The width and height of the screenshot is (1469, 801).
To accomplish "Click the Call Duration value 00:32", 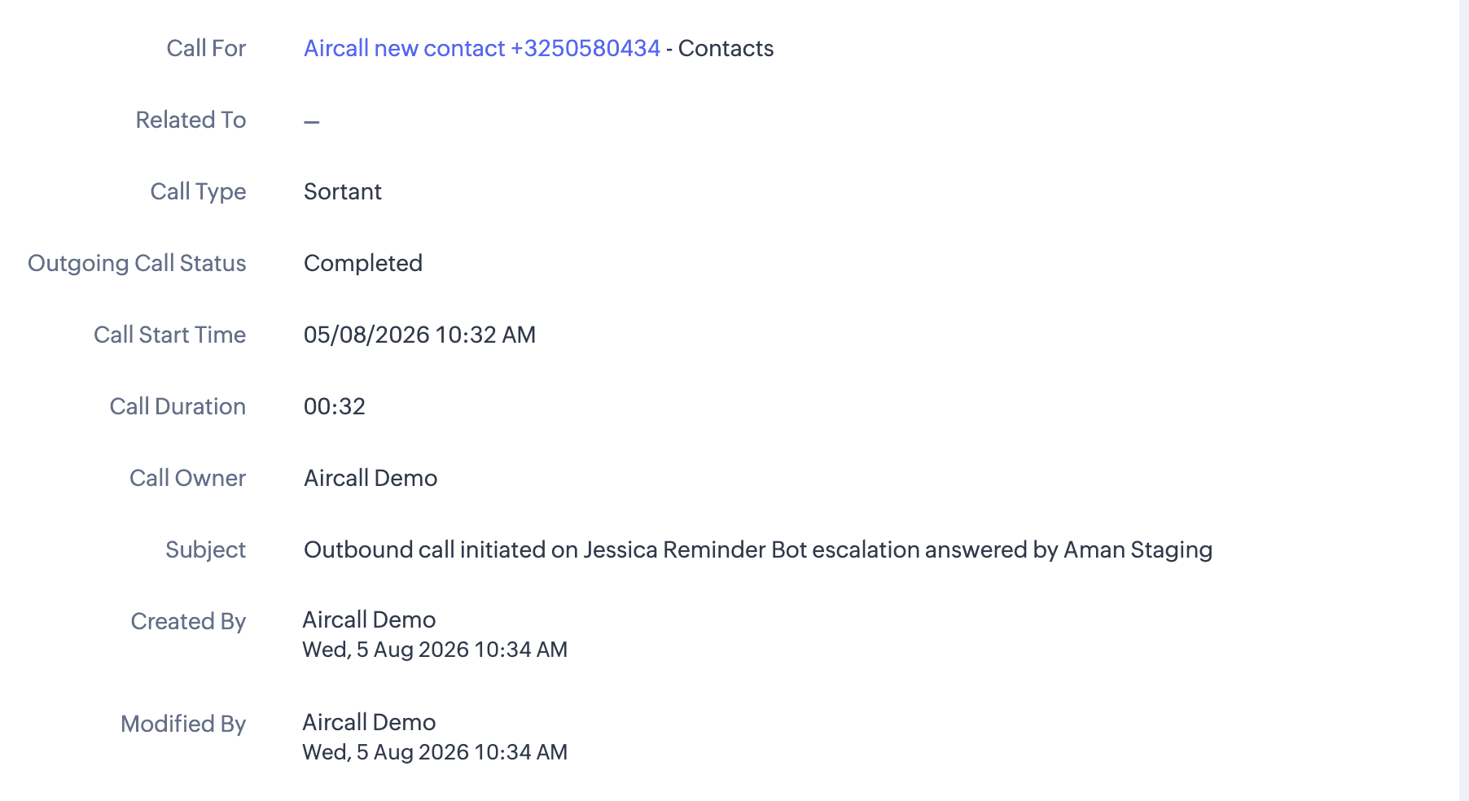I will pos(334,406).
